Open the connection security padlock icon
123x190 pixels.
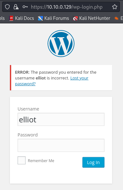[x=16, y=7]
